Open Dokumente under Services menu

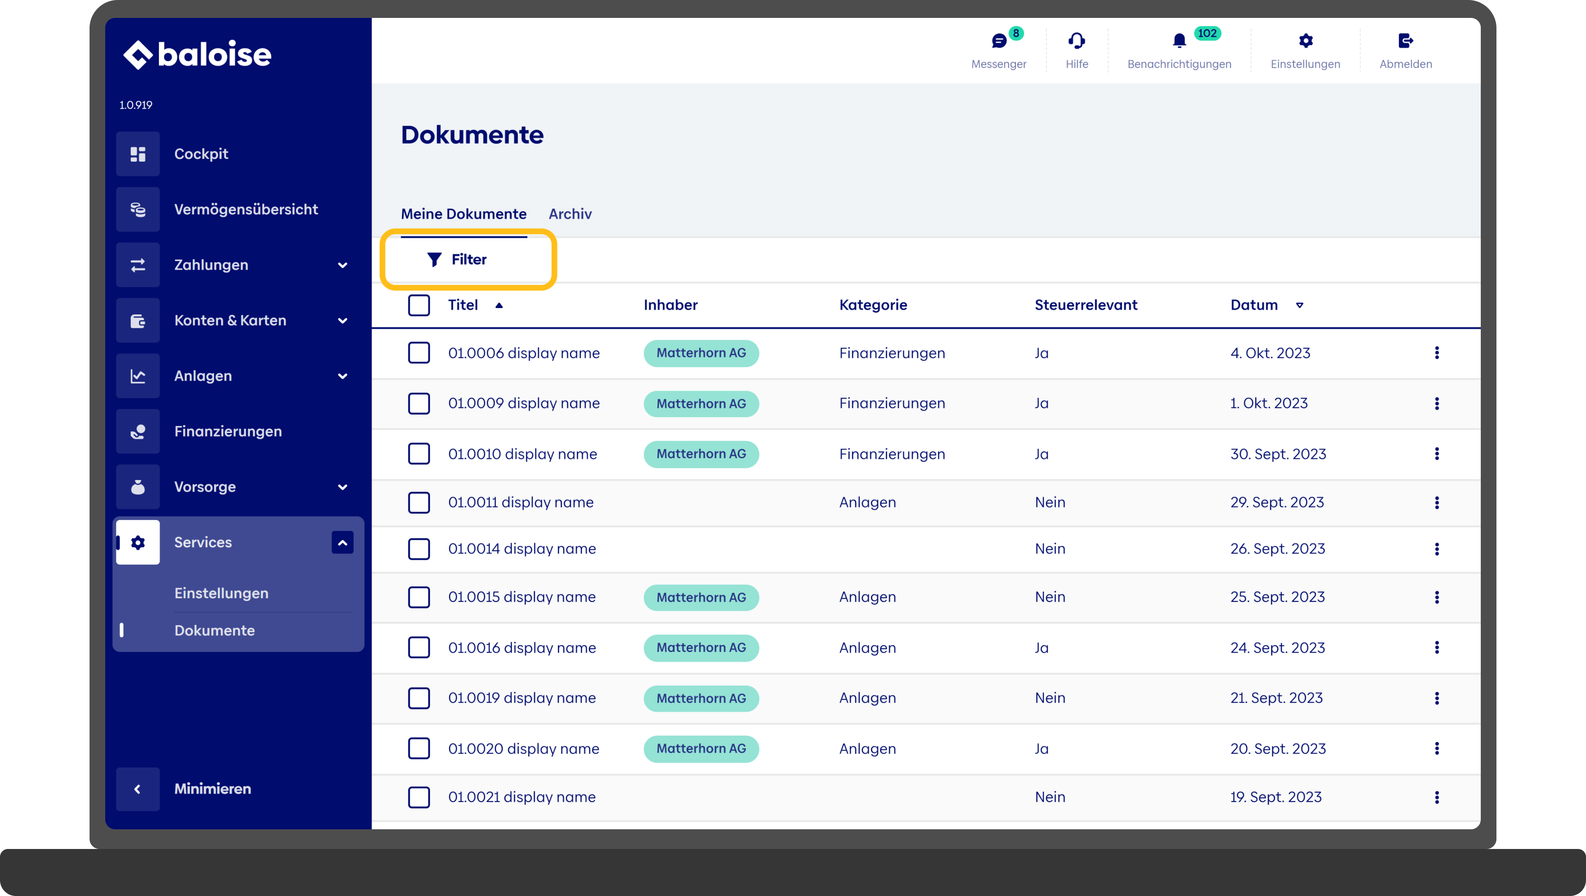(214, 630)
